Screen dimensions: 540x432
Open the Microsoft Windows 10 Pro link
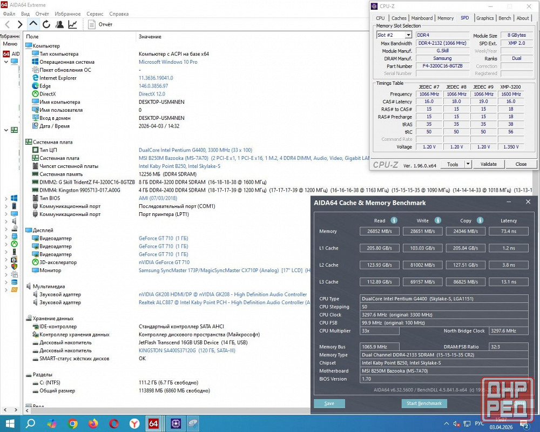coord(168,62)
